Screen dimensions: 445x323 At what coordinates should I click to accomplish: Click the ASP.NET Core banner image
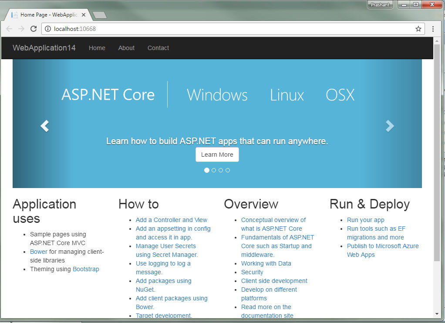[217, 124]
